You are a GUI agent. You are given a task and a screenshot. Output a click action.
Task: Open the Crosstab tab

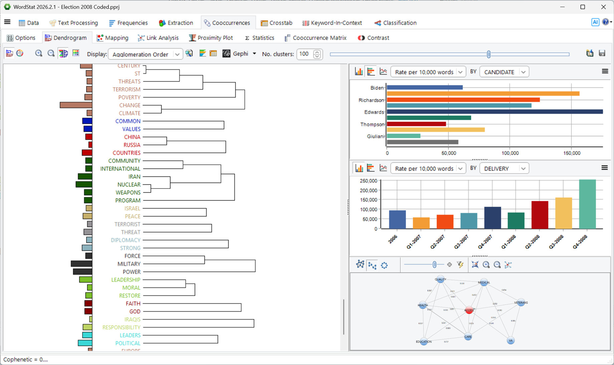pyautogui.click(x=276, y=23)
